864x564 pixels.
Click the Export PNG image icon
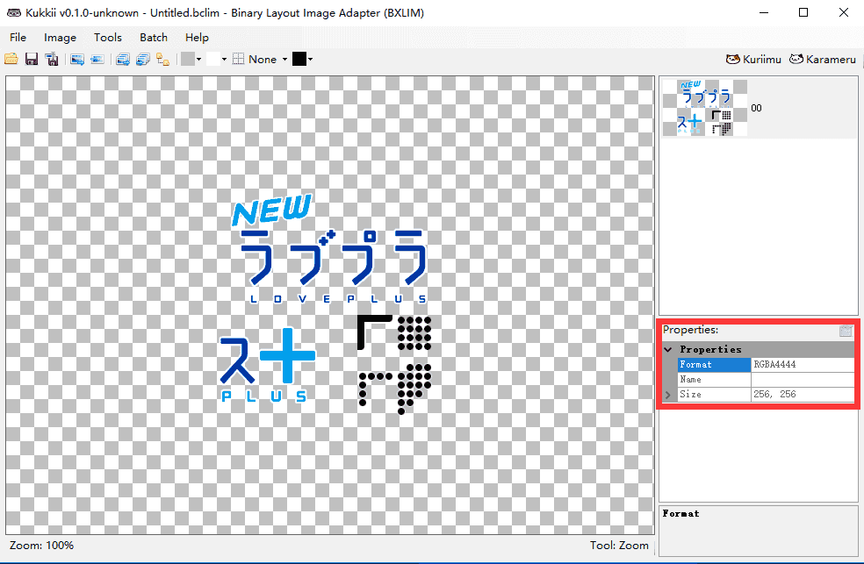coord(77,59)
